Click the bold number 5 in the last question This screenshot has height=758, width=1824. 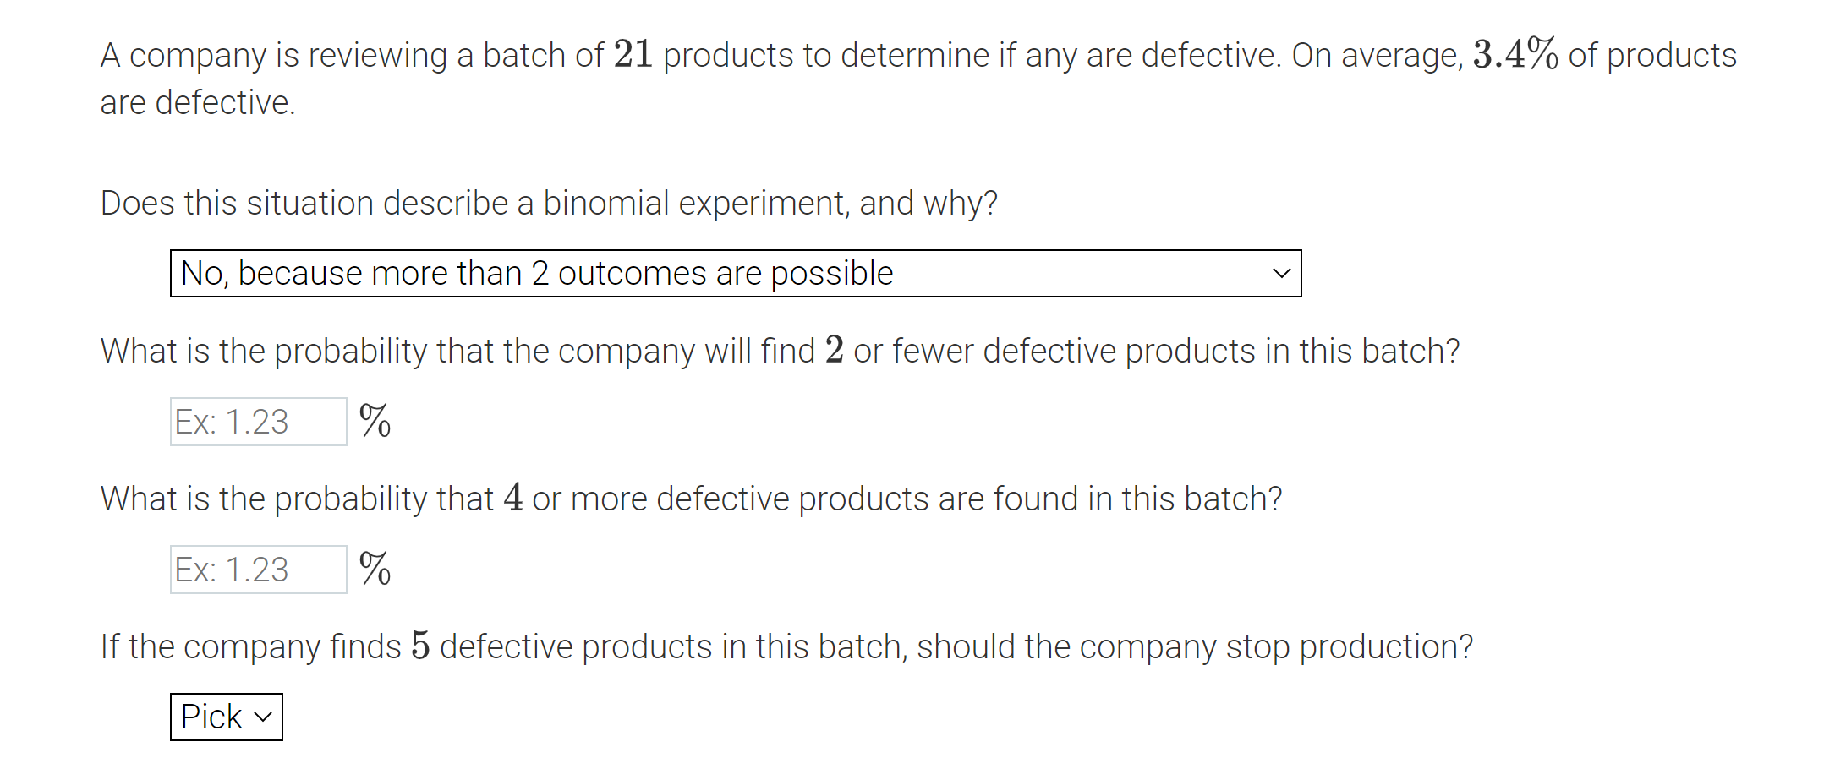(x=419, y=645)
